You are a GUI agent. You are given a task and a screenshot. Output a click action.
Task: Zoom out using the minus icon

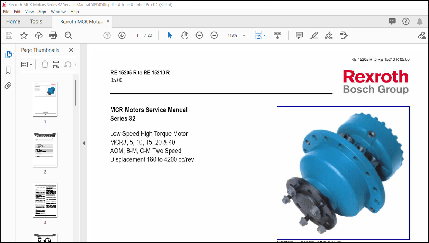[x=199, y=35]
